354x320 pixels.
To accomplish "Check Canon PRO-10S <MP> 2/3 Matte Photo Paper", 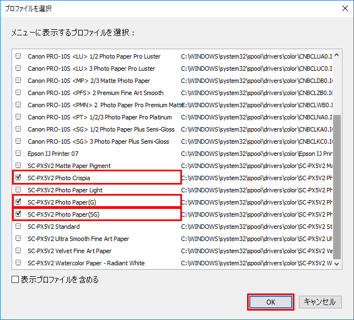I will point(18,80).
